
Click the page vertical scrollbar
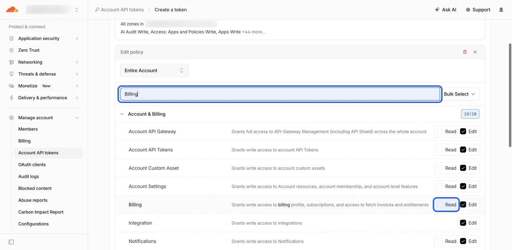[x=510, y=95]
